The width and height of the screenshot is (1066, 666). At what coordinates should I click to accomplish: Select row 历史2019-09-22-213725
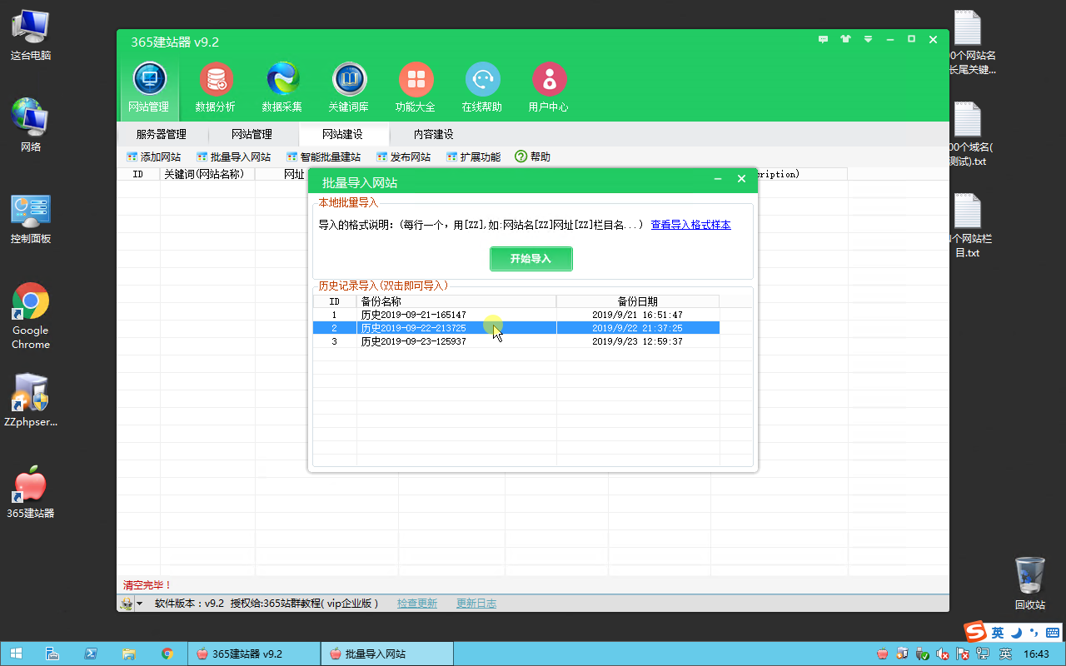(x=516, y=328)
